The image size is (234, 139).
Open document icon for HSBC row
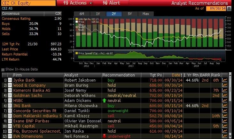[x=10, y=101]
